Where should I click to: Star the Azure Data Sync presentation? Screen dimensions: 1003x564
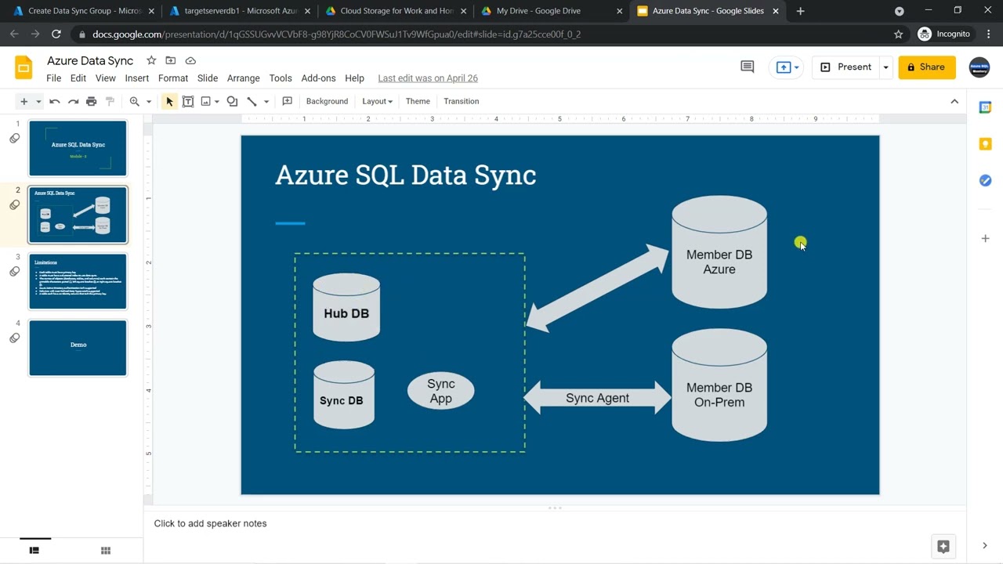[x=151, y=60]
